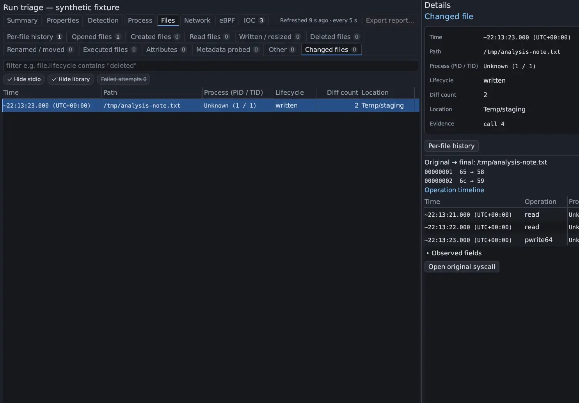Toggle Hide library filter

[71, 79]
